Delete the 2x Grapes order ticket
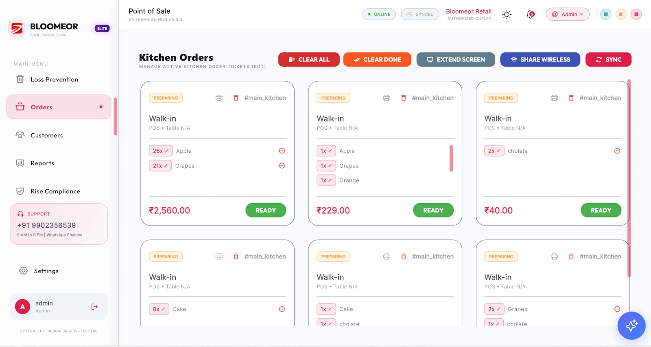 point(571,256)
